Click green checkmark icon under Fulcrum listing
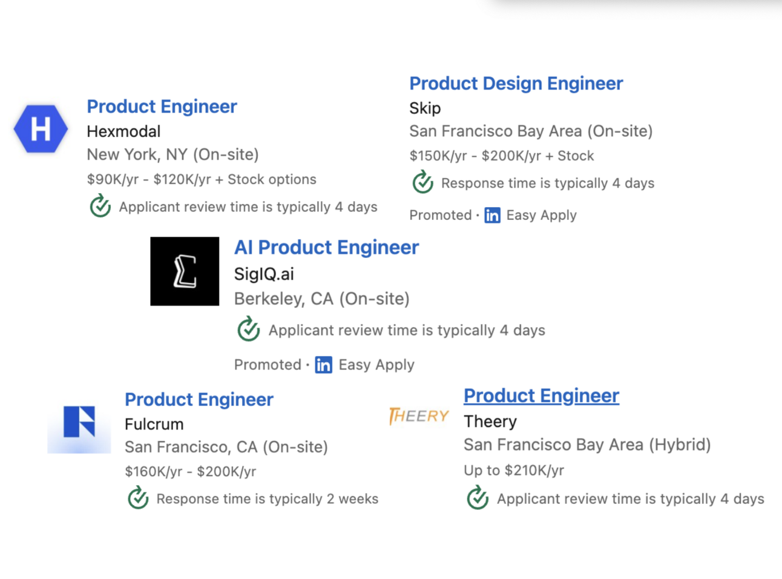Image resolution: width=782 pixels, height=579 pixels. (x=139, y=498)
